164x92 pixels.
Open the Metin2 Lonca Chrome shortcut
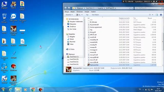22,6
